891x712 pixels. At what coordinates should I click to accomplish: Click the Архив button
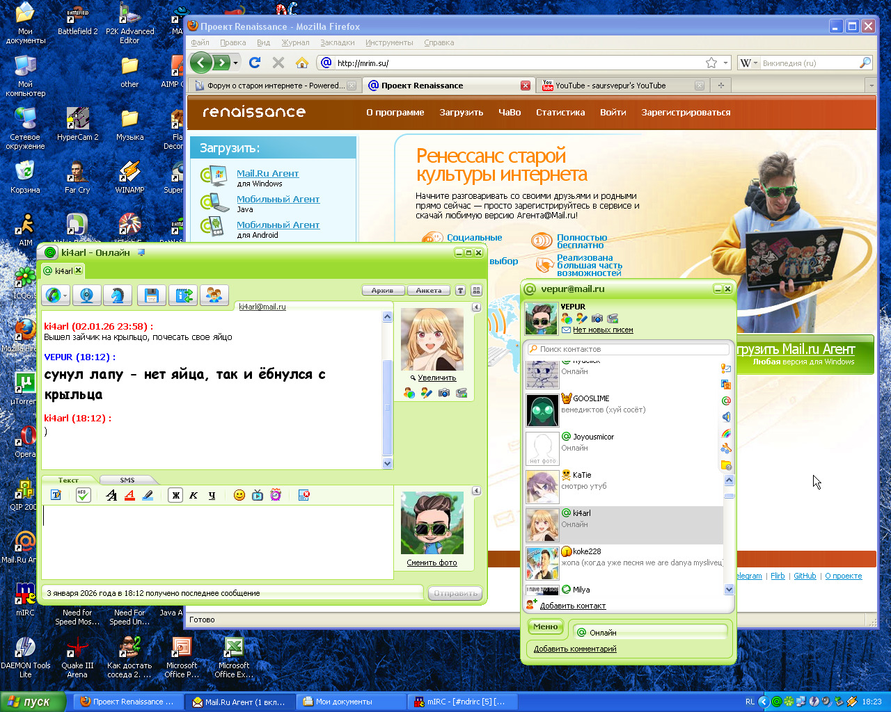click(382, 291)
